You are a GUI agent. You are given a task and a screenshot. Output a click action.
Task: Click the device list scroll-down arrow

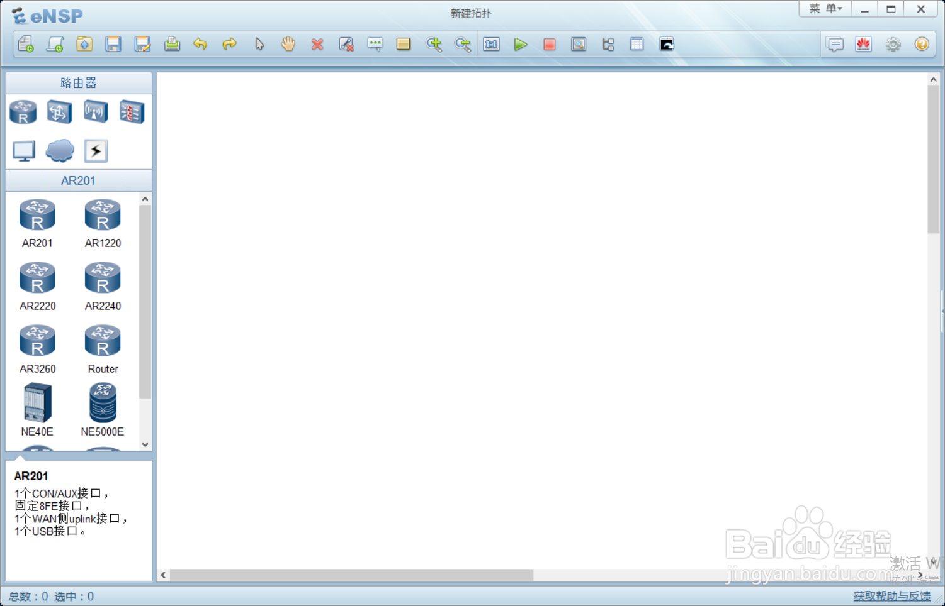point(145,444)
